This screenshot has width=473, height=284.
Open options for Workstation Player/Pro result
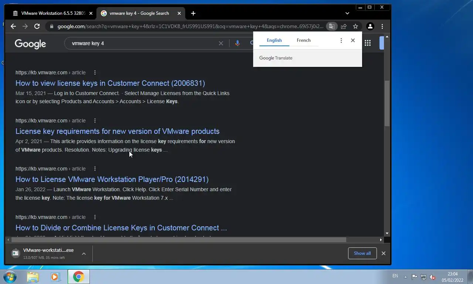pyautogui.click(x=95, y=169)
